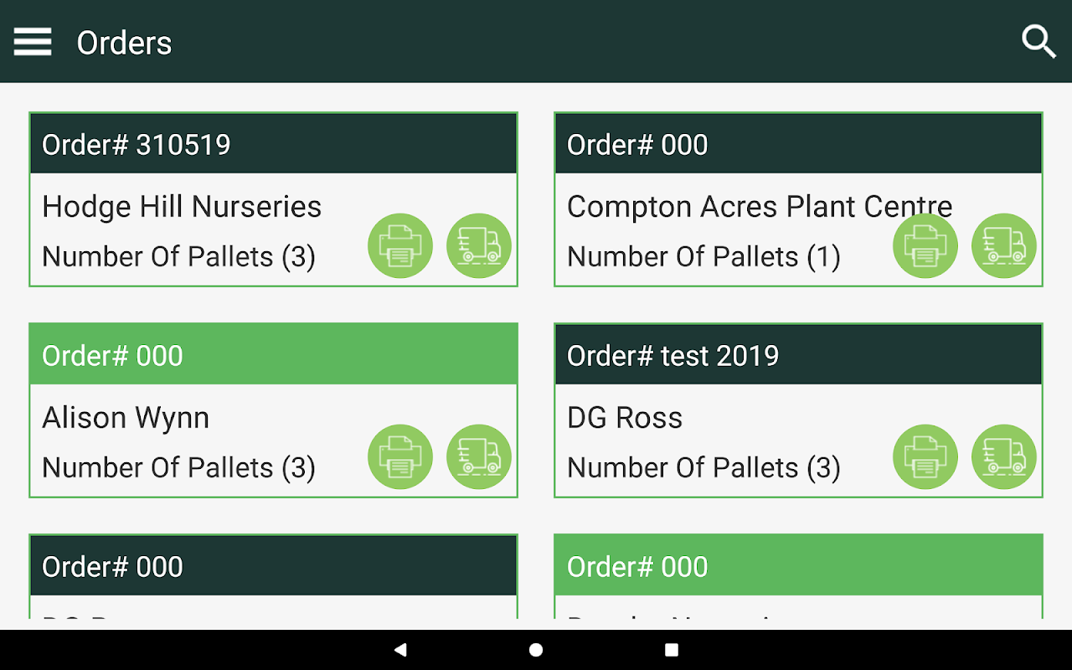Print Hodge Hill Nurseries order
Image resolution: width=1072 pixels, height=670 pixels.
[x=400, y=245]
